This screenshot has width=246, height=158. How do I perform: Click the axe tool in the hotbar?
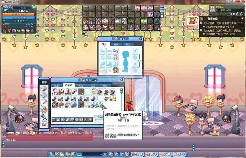118,21
